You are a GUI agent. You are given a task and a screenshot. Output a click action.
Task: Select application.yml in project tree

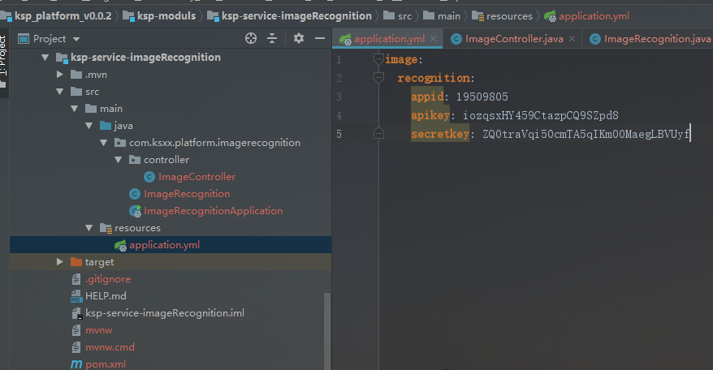point(164,245)
